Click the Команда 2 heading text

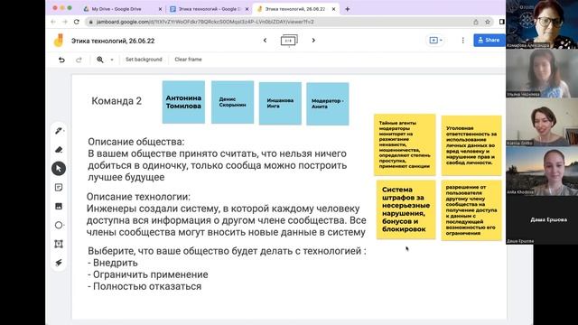pyautogui.click(x=117, y=101)
